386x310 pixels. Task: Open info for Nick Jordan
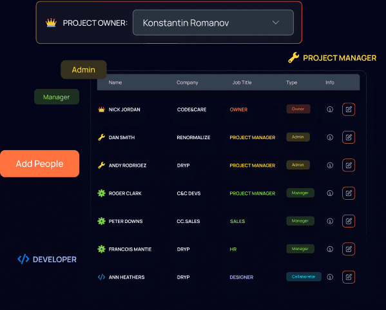coord(330,110)
